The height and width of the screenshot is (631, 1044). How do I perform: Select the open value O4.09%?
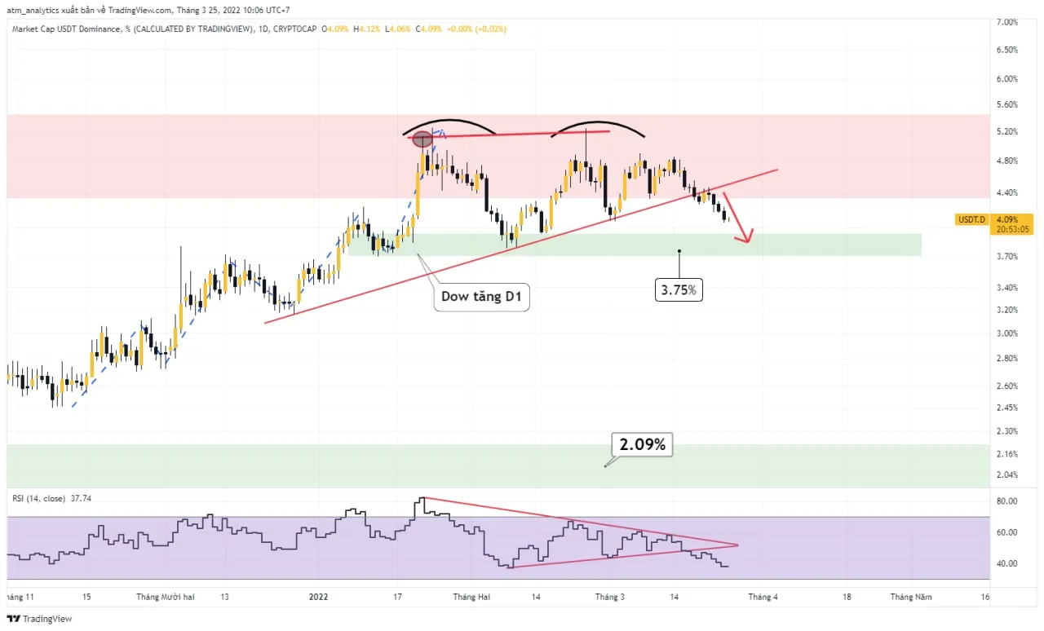coord(335,29)
